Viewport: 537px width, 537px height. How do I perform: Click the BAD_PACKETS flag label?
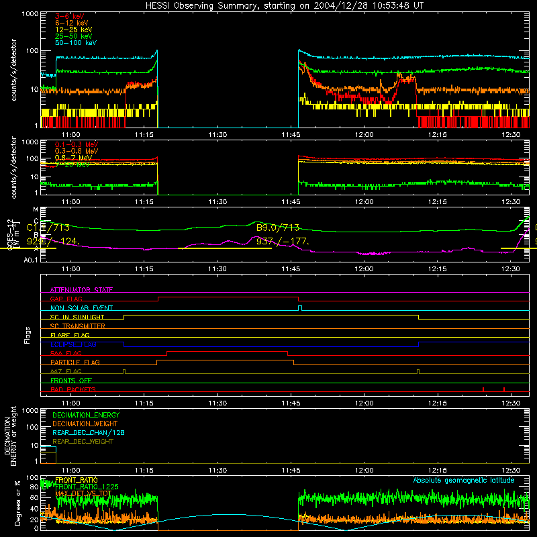(73, 390)
